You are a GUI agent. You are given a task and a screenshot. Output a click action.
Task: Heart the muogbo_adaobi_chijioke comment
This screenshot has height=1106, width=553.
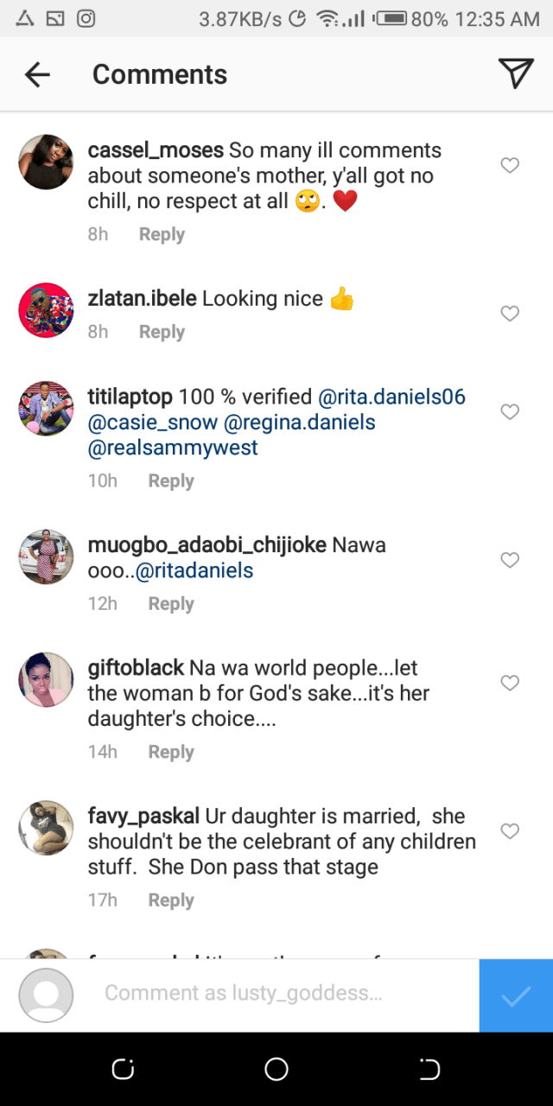tap(510, 560)
